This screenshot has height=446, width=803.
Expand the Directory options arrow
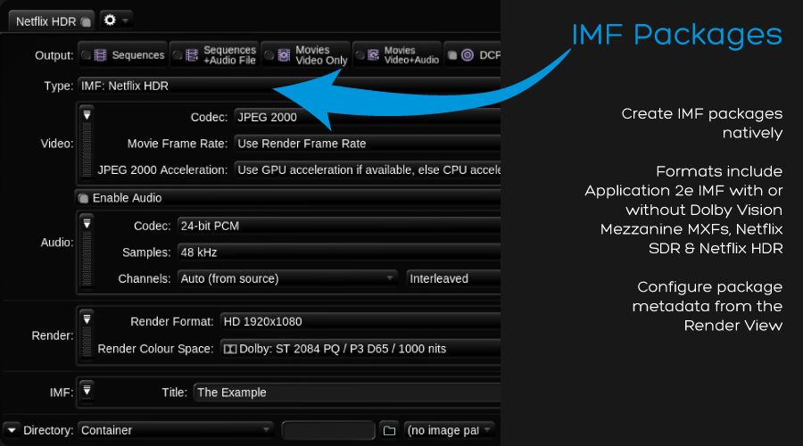[x=12, y=431]
